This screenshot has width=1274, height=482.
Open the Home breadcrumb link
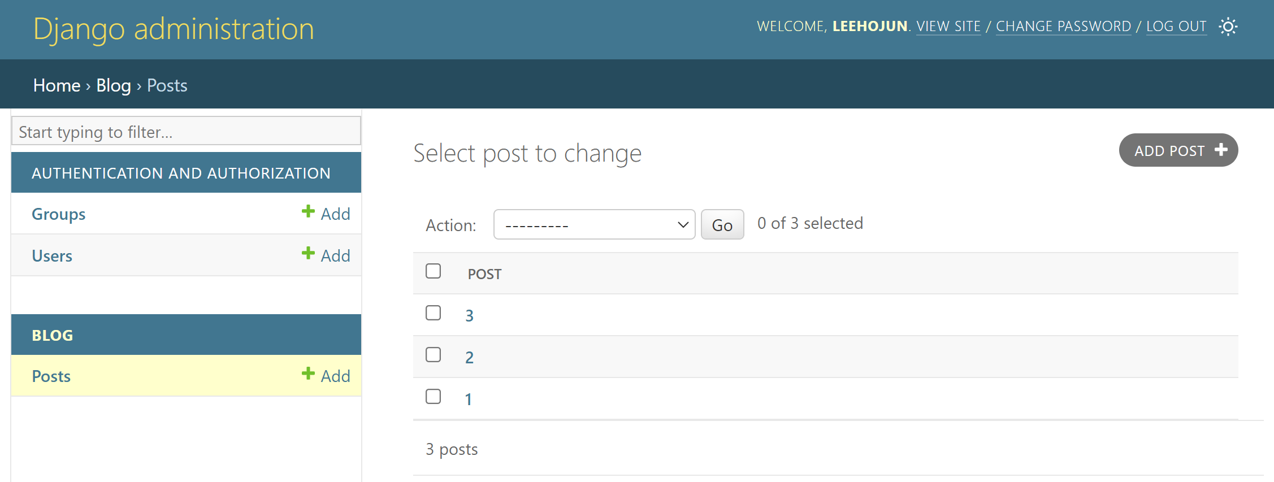[x=57, y=85]
